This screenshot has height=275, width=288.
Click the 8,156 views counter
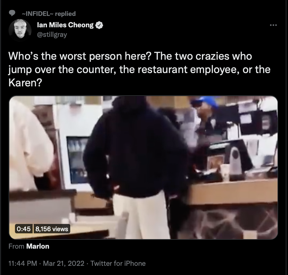(51, 229)
